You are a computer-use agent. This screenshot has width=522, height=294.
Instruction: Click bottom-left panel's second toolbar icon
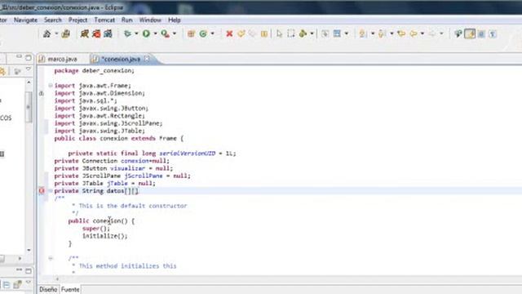pyautogui.click(x=17, y=285)
